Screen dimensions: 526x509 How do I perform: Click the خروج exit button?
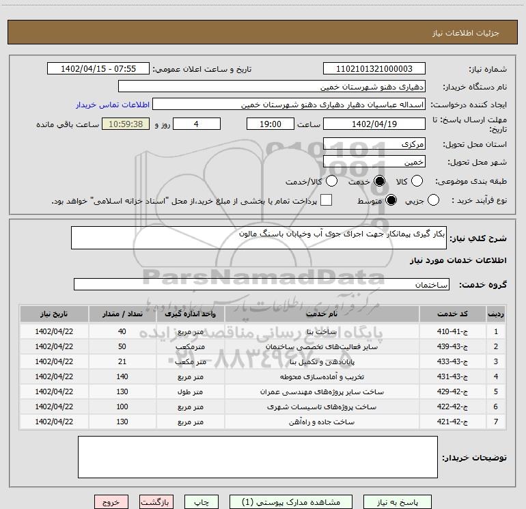(x=111, y=502)
